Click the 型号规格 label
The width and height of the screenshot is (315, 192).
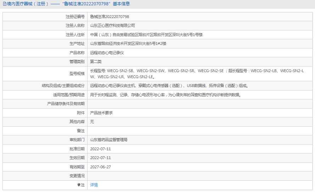tap(77, 74)
